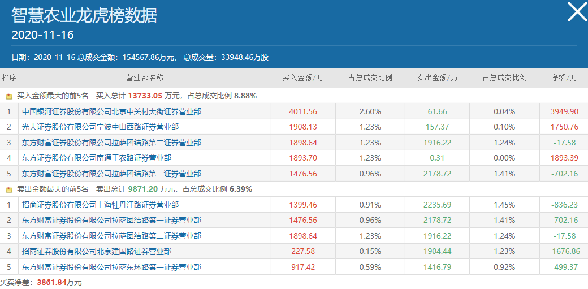The image size is (588, 289).
Task: Open 招商证券北京建国路证券营业部 link
Action: pos(96,251)
